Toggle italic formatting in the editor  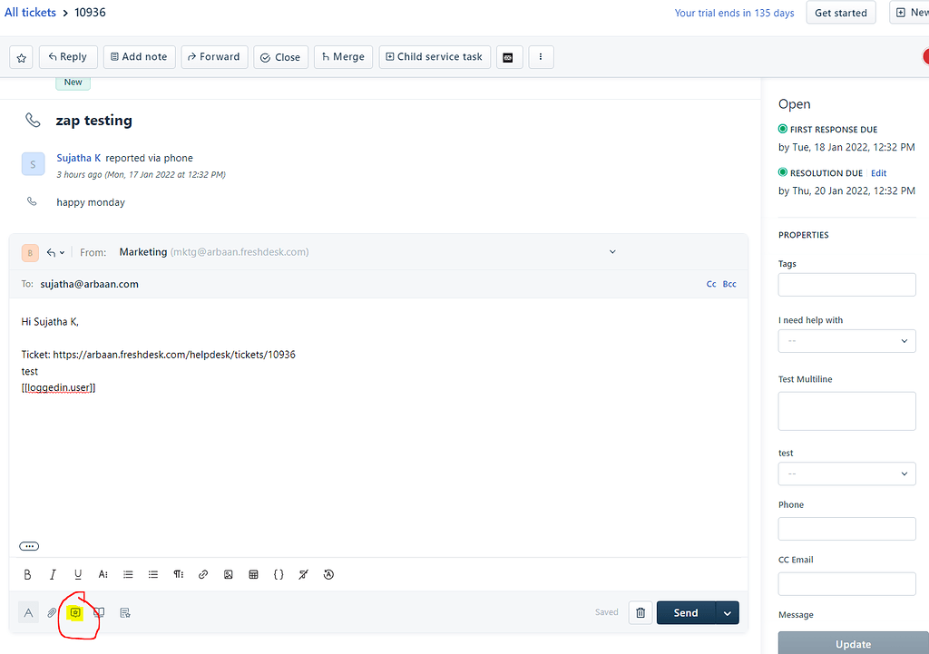[x=53, y=574]
